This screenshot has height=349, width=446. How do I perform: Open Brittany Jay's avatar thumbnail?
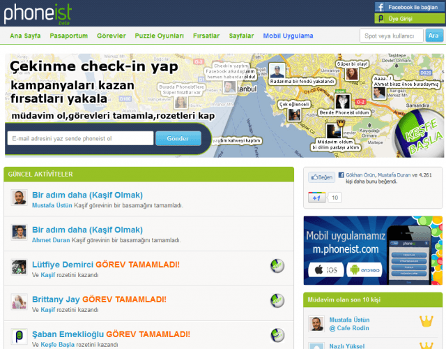[x=20, y=302]
